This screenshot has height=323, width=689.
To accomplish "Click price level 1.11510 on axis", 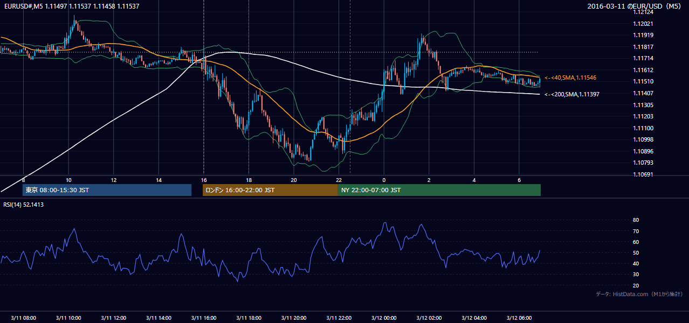I will pyautogui.click(x=643, y=82).
